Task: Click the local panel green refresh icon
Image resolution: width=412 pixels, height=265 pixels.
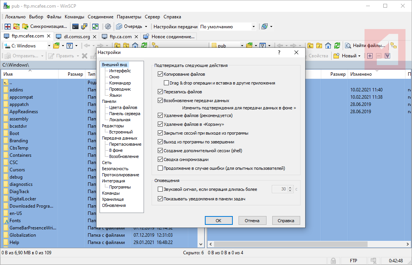Action: [x=144, y=46]
